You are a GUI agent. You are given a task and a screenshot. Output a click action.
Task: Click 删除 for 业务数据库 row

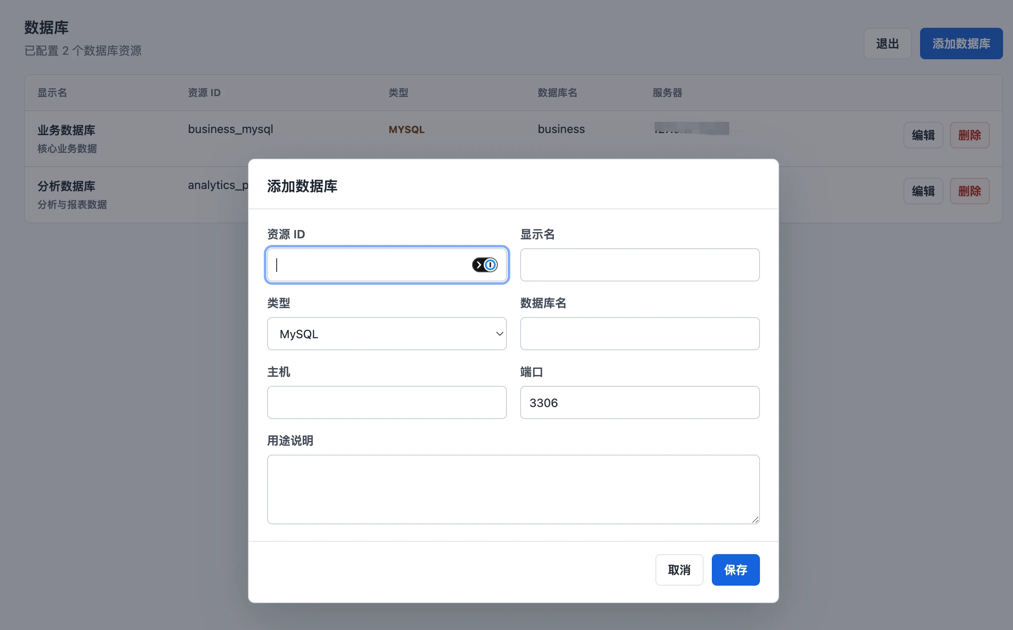(x=969, y=135)
